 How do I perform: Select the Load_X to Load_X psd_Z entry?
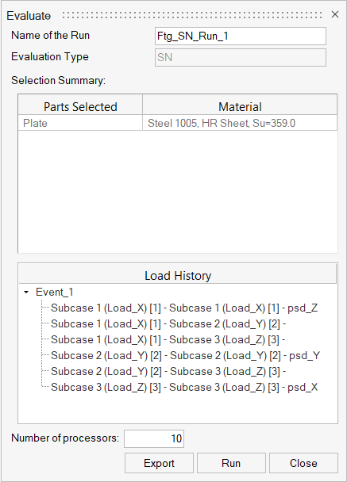[184, 308]
